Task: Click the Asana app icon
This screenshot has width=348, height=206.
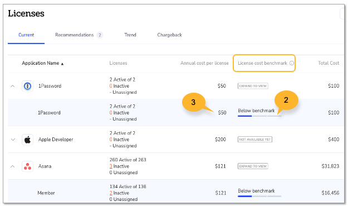Action: (27, 166)
